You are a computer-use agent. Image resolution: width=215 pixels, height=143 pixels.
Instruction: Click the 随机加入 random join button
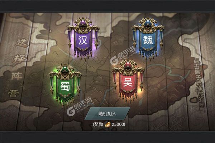(x=107, y=114)
